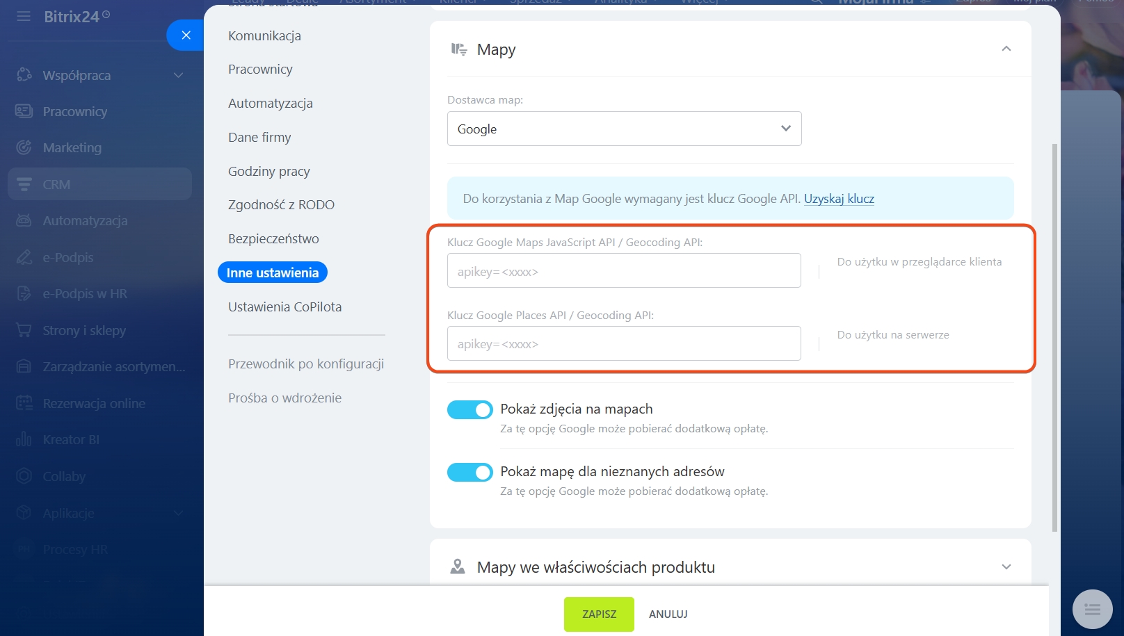Open Collaby in the left sidebar
1124x636 pixels.
coord(64,476)
